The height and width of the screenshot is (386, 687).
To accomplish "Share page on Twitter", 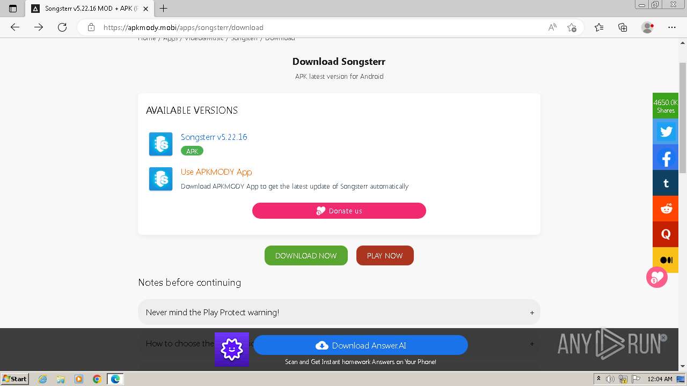I will point(666,131).
